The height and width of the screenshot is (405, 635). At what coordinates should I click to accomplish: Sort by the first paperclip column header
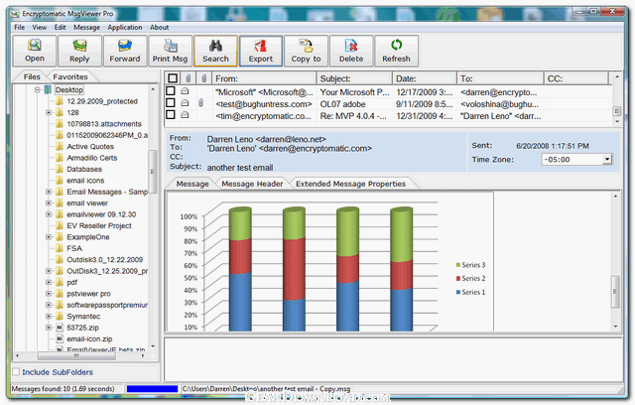point(189,78)
